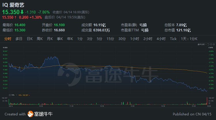Open the Tick chart tab
Screen dimensions: 216x120
(x=173, y=39)
